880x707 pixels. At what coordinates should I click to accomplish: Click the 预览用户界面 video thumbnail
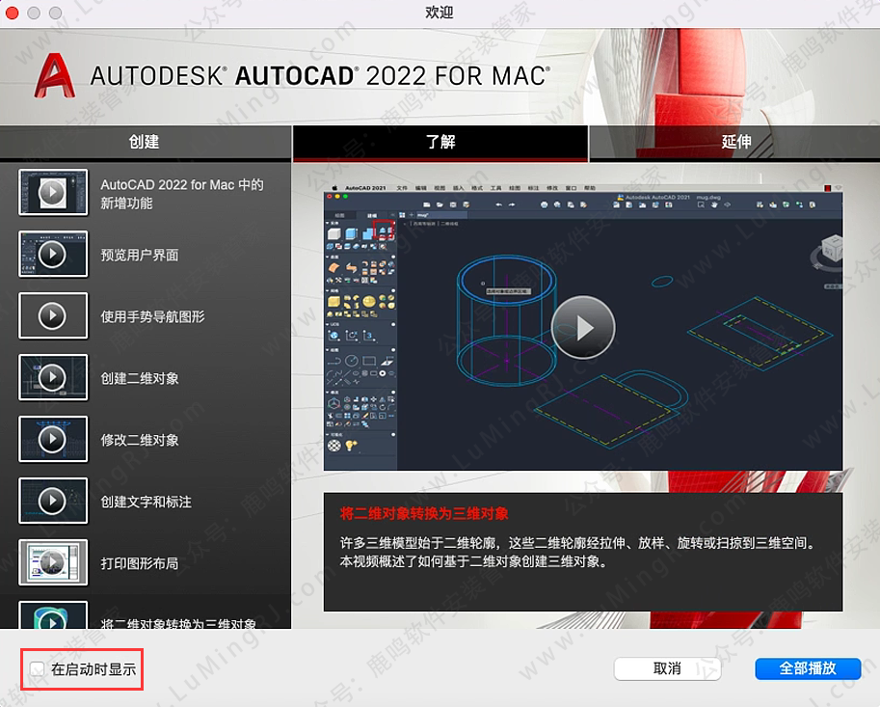point(52,255)
